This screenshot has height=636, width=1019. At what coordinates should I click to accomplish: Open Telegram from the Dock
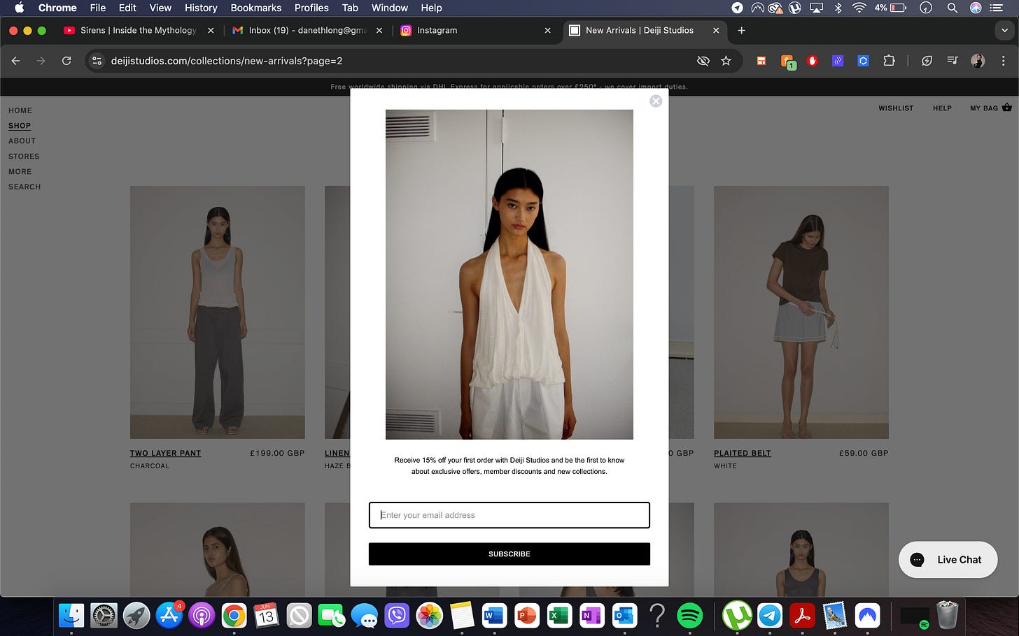[770, 616]
